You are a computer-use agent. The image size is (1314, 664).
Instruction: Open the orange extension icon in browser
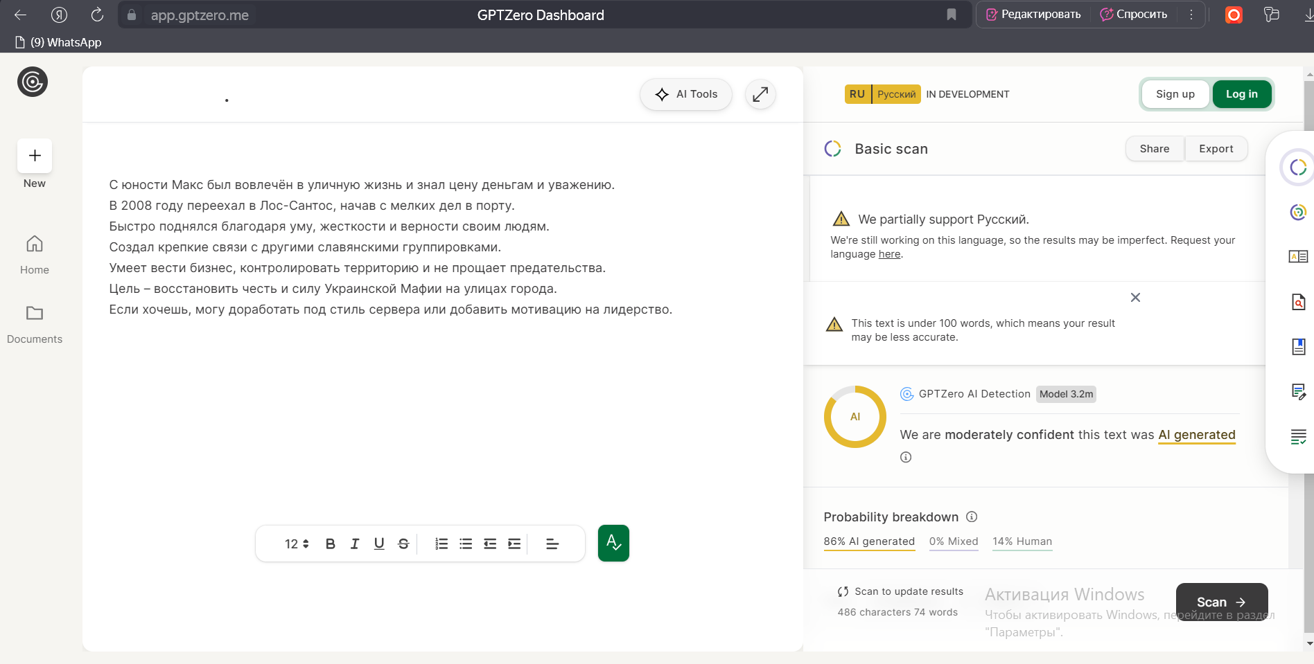pyautogui.click(x=1234, y=15)
